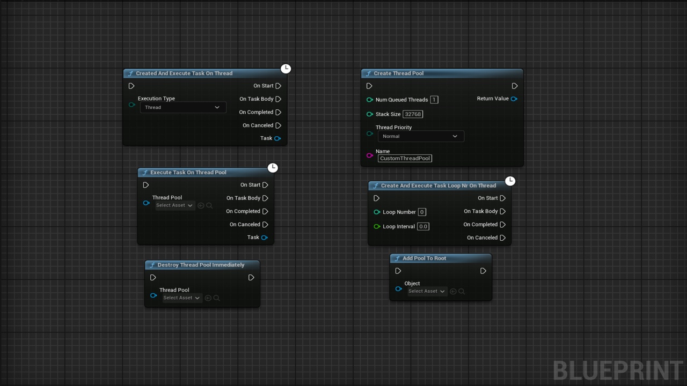Screen dimensions: 687x386
Task: Click latent clock icon on Execute Task On Thread Pool
Action: click(x=273, y=168)
